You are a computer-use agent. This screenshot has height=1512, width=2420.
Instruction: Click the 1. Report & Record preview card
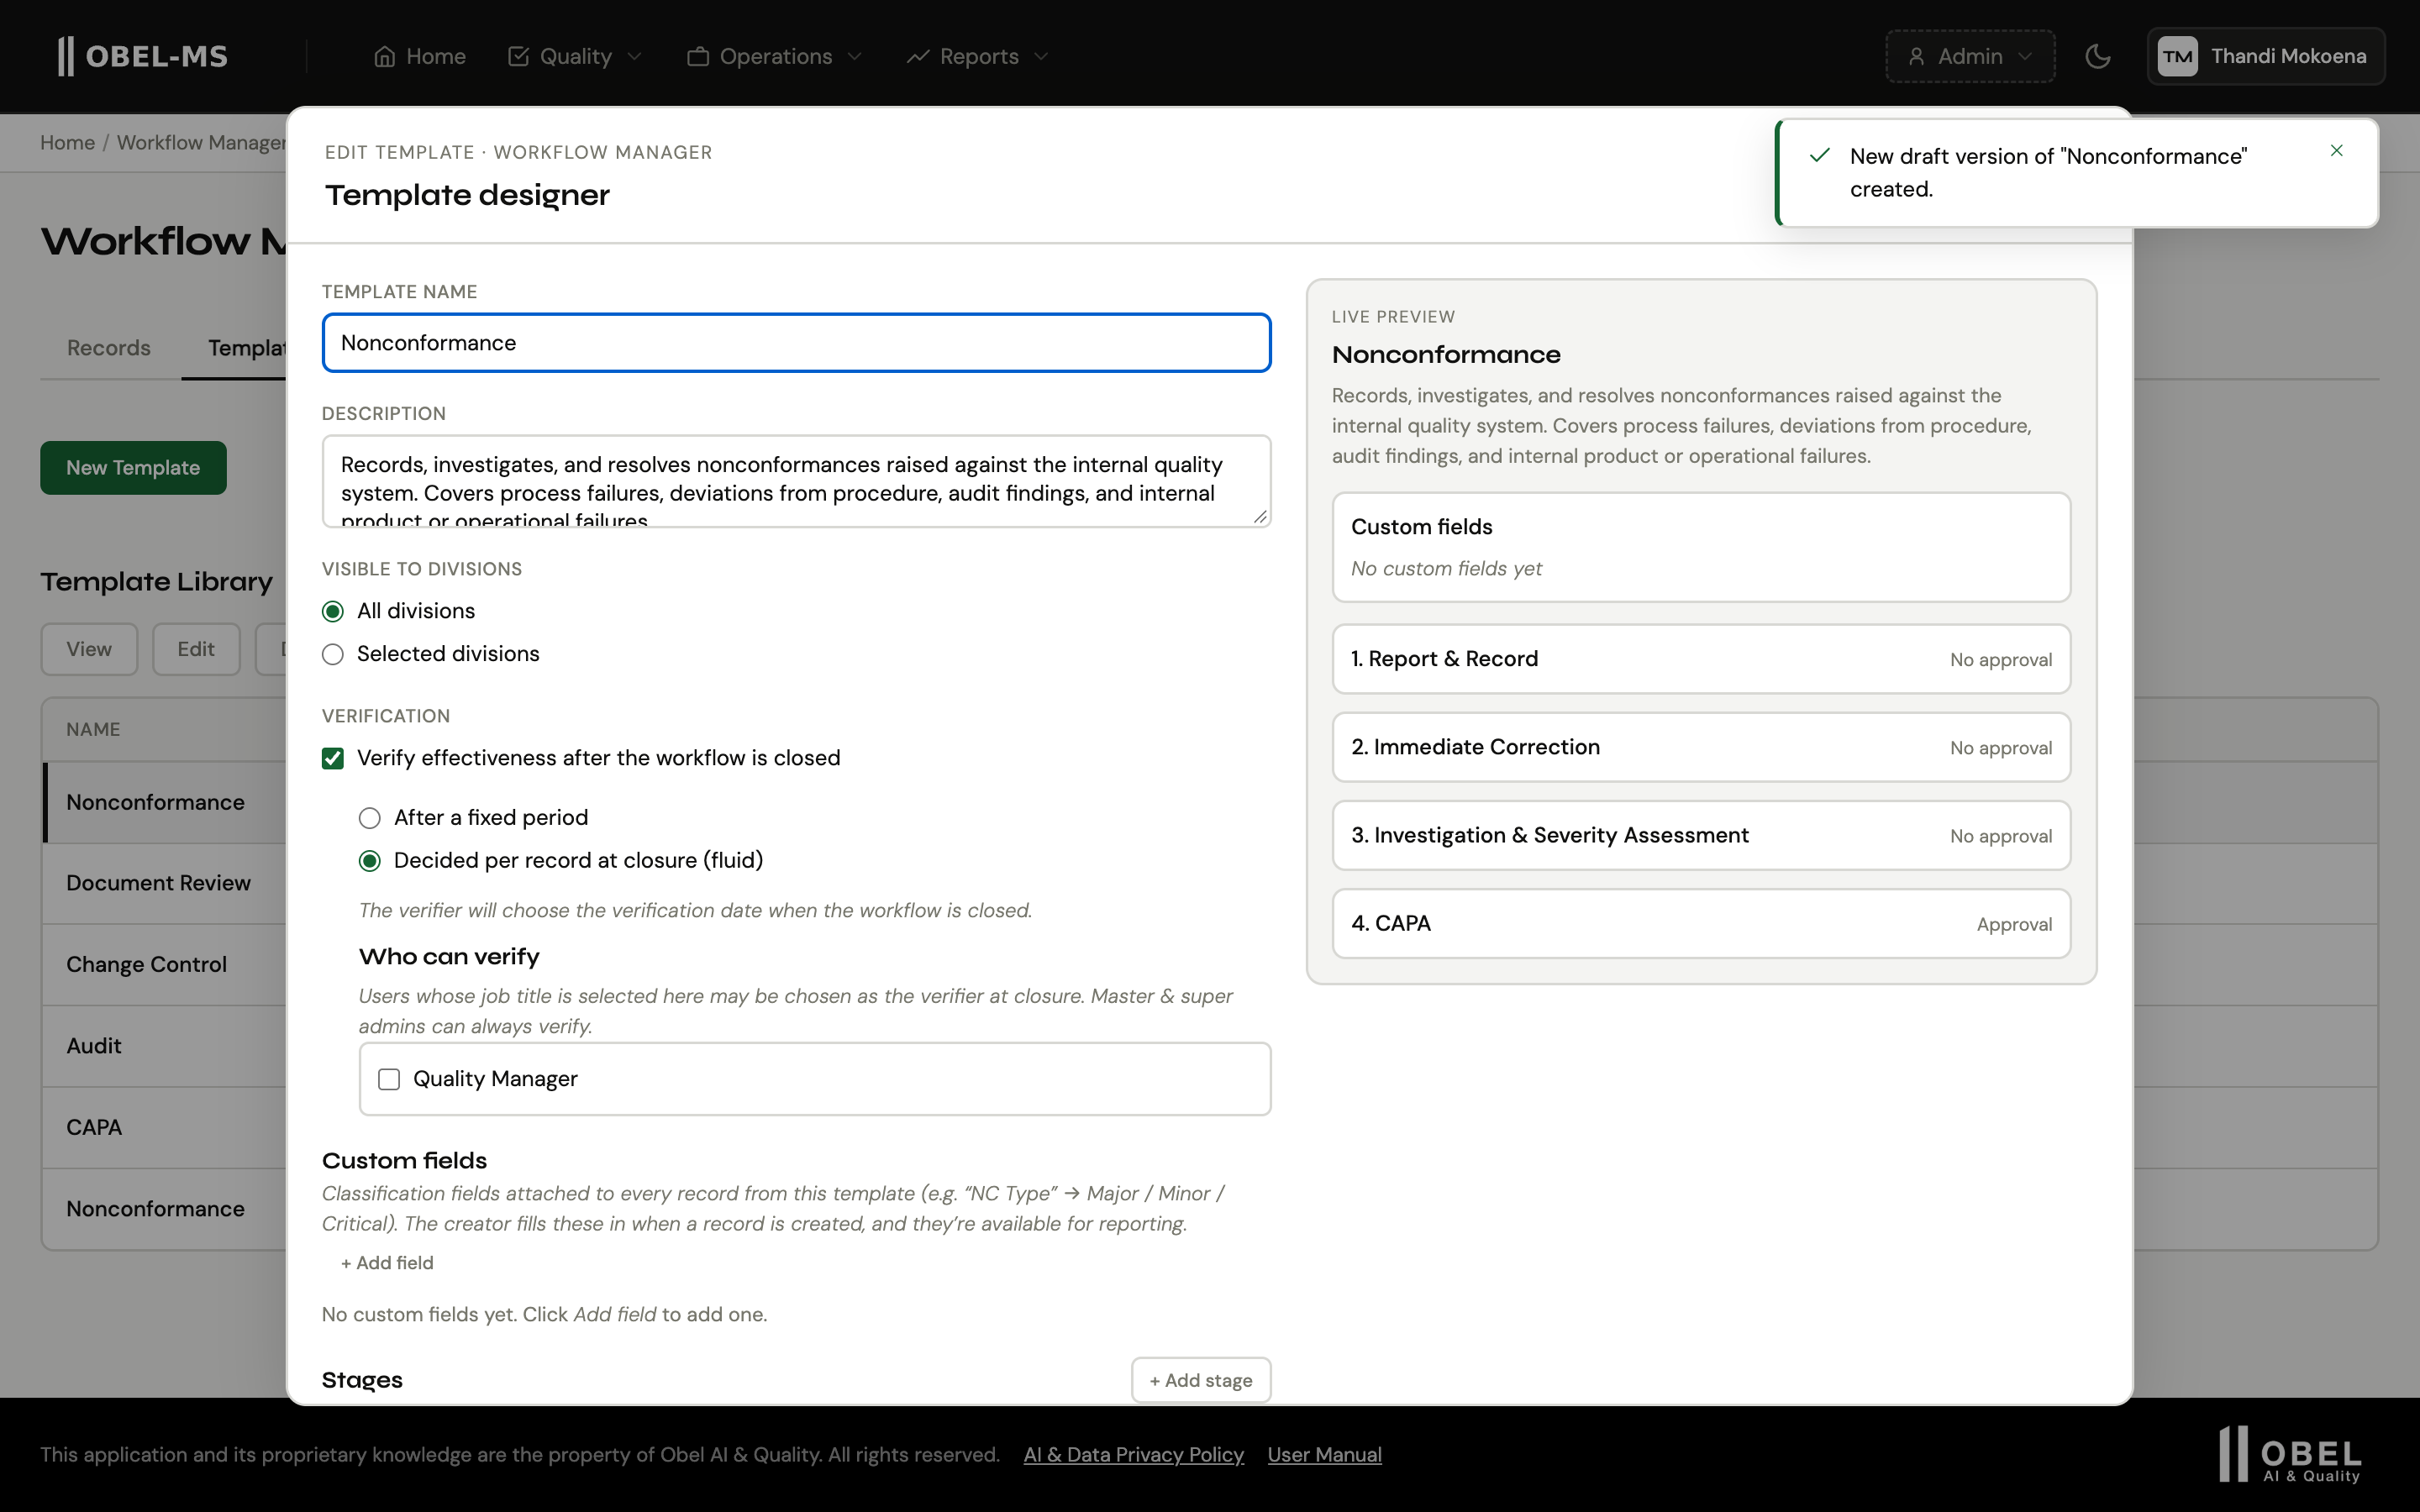pyautogui.click(x=1701, y=659)
